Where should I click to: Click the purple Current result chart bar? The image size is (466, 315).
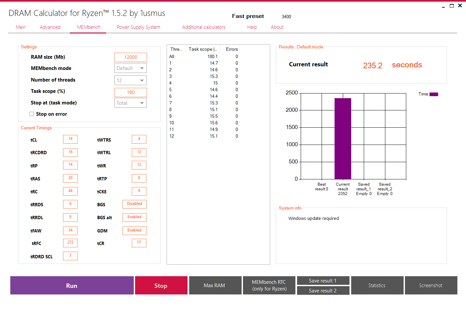click(343, 139)
